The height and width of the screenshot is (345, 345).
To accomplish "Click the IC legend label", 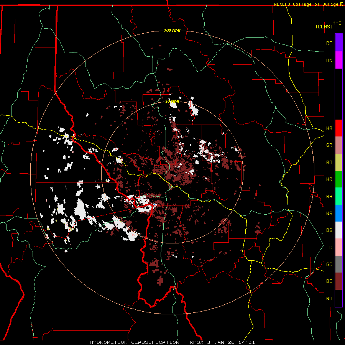I will [329, 248].
